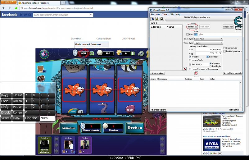Open the Scan Type dropdown
This screenshot has height=160, width=249.
click(208, 39)
